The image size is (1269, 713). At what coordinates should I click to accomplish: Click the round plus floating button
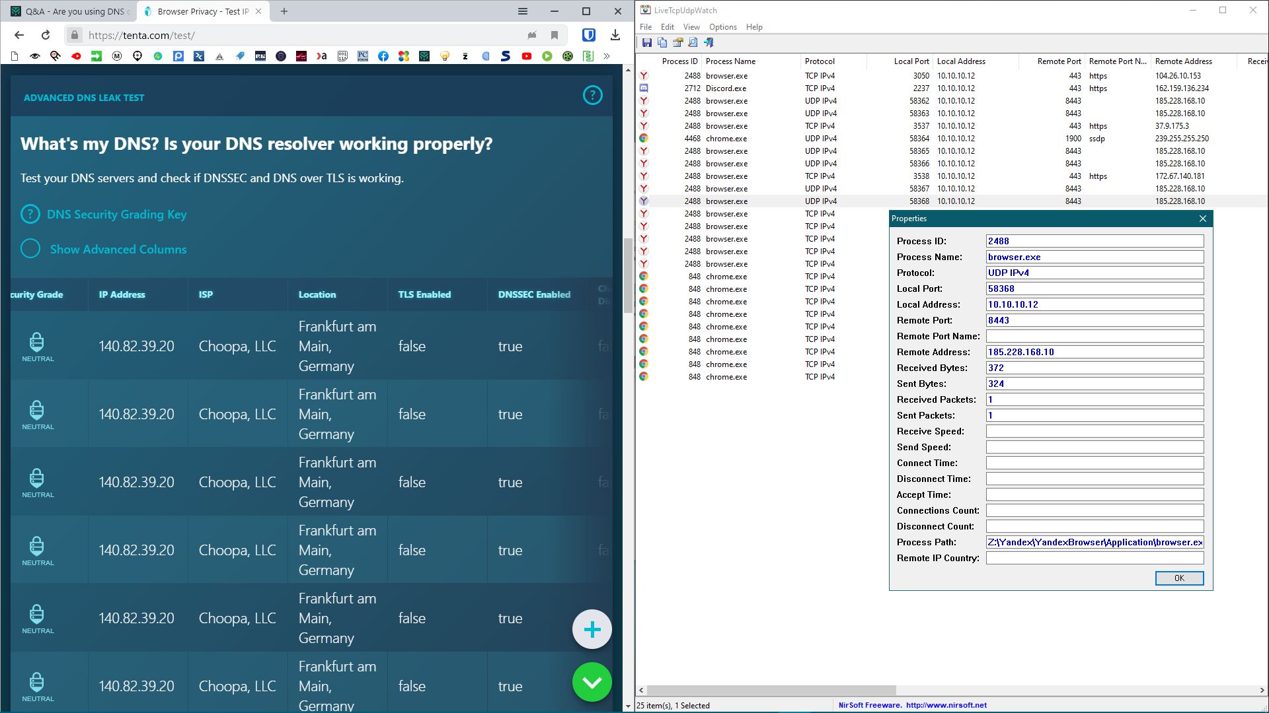pyautogui.click(x=592, y=629)
